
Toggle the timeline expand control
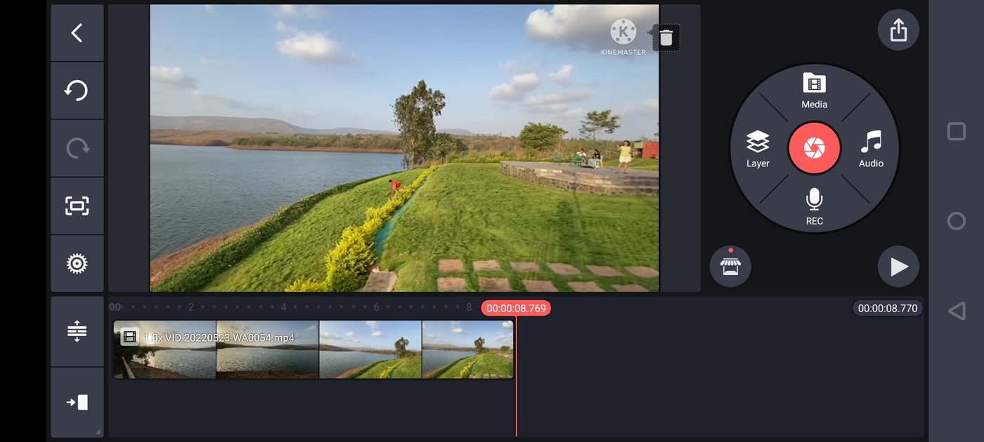(77, 330)
